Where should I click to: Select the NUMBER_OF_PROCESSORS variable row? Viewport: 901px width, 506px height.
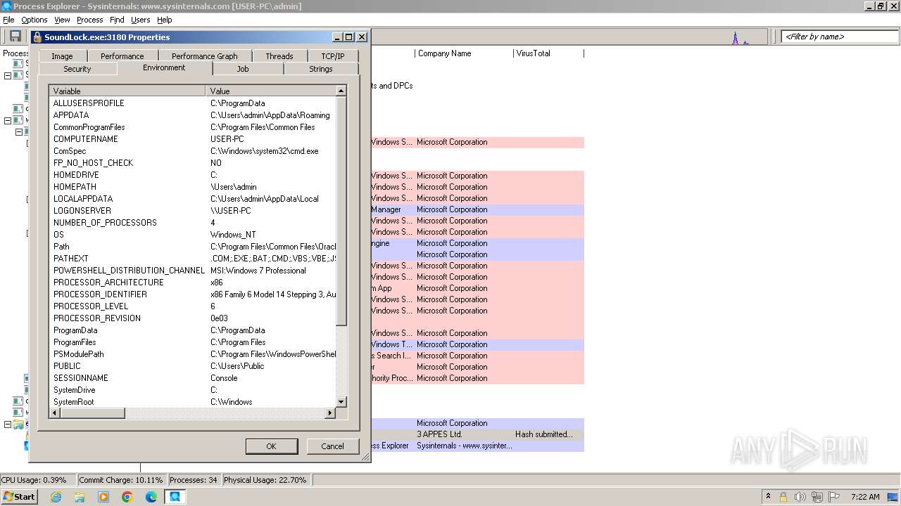coord(192,223)
